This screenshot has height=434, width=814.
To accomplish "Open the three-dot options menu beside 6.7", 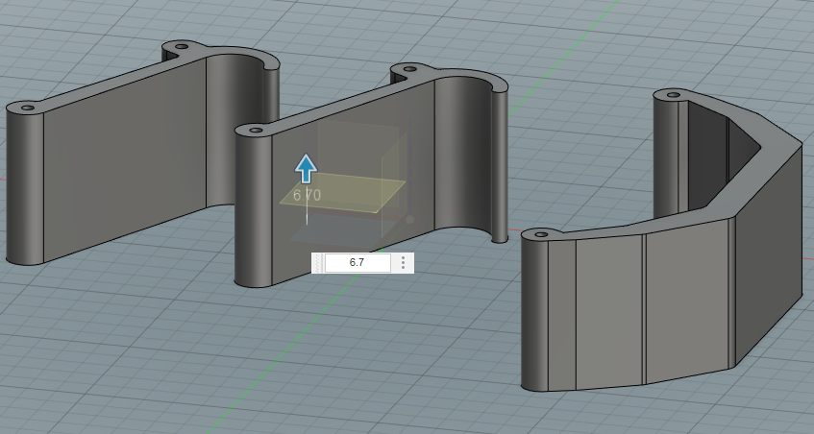I will click(404, 262).
